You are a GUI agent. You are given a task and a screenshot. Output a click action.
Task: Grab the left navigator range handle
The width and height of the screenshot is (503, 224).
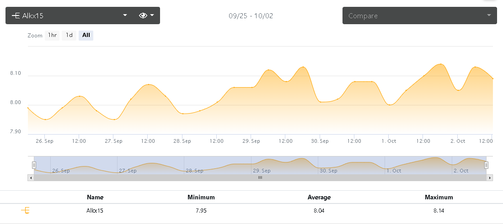coord(34,165)
